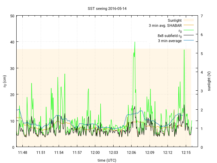Screen dimensions: 217x163
Task: Click the 30 tick on left axis
Action: 12,68
